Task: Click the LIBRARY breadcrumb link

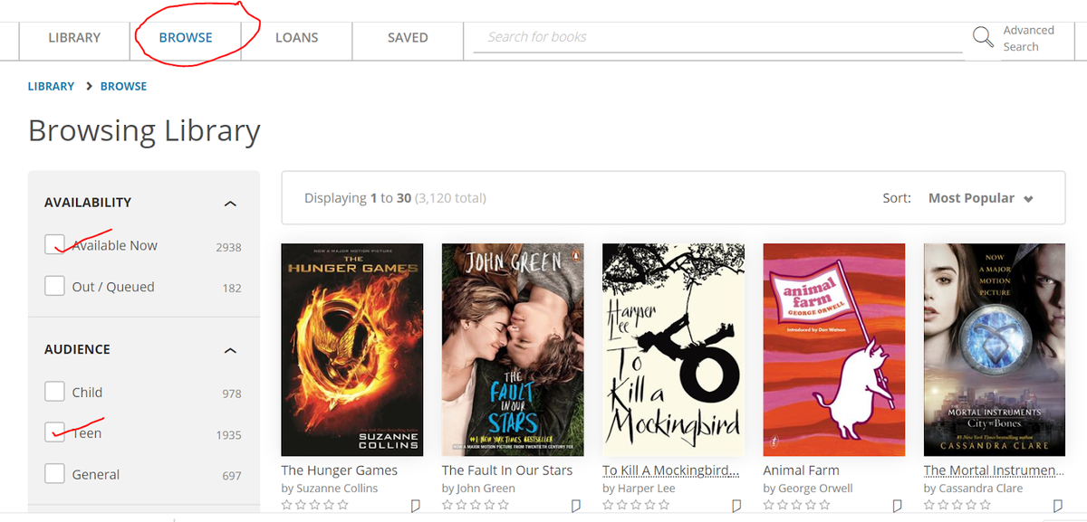Action: 51,86
